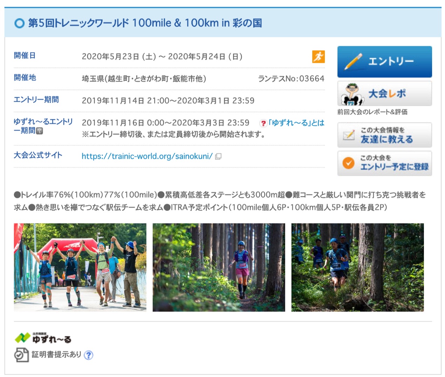The image size is (445, 377).
Task: Click the ゆずれ〜る logo
Action: [43, 338]
